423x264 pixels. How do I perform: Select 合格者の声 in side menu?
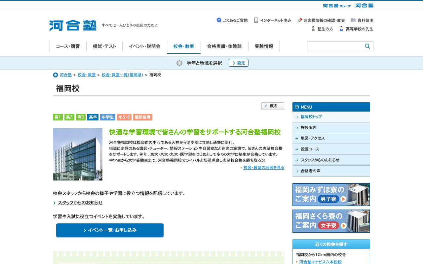tap(331, 171)
